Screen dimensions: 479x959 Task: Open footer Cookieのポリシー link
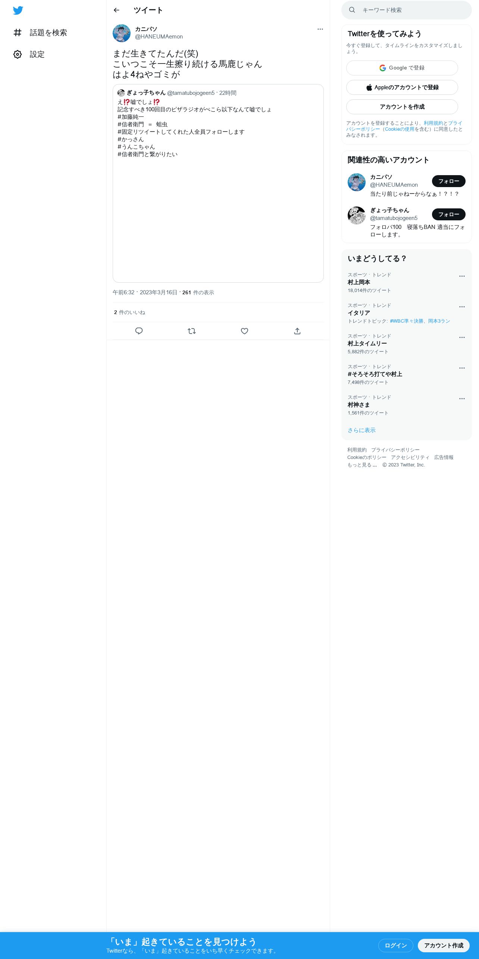[367, 457]
